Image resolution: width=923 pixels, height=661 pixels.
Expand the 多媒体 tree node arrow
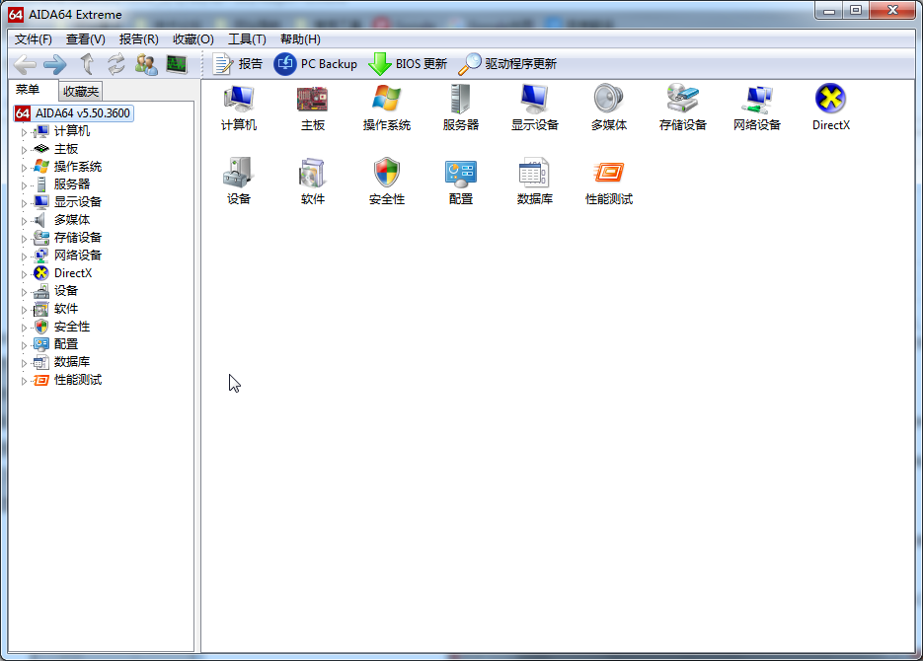pyautogui.click(x=24, y=221)
